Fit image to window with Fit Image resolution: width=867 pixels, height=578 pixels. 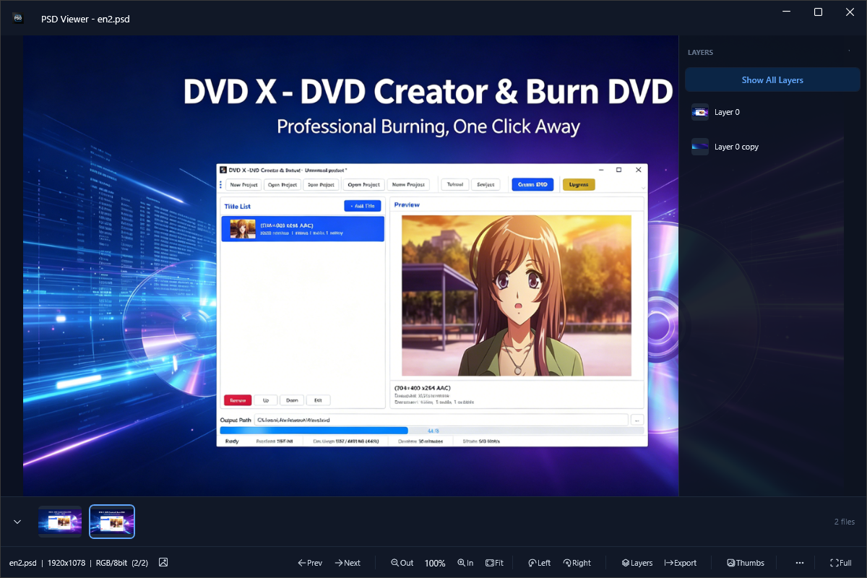[494, 563]
